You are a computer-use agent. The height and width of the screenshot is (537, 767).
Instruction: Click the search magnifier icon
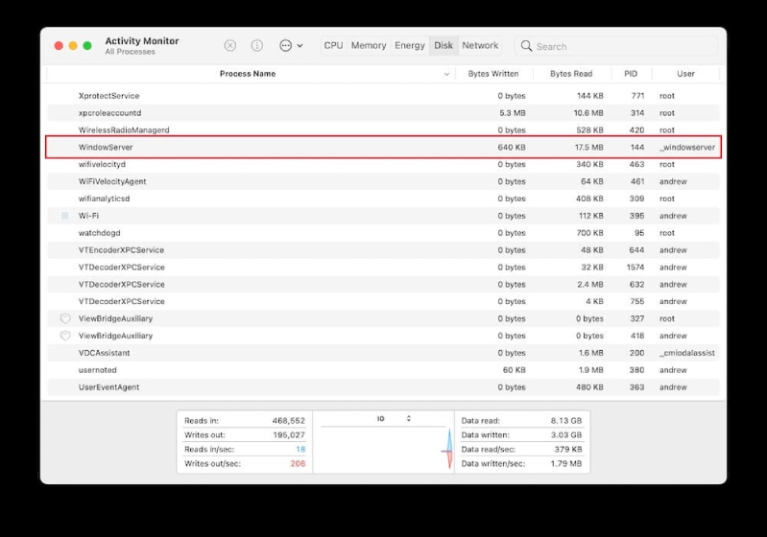tap(526, 46)
